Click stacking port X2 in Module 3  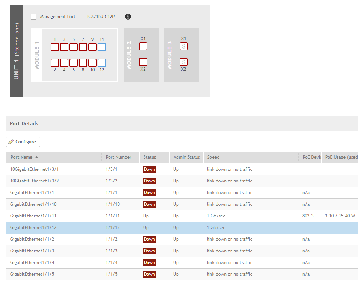tap(184, 62)
